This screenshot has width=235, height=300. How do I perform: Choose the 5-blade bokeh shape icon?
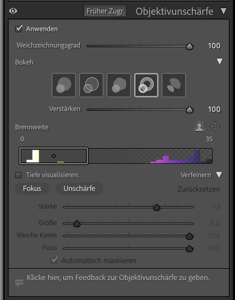tap(119, 85)
